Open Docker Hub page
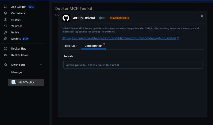213x125 pixels. click(x=19, y=48)
